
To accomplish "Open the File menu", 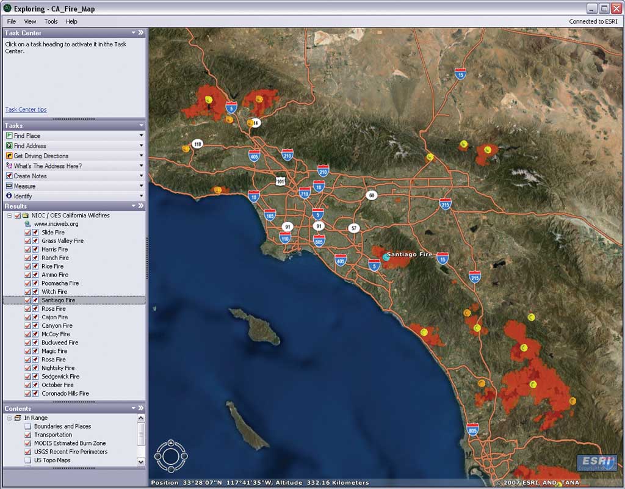I will click(12, 21).
